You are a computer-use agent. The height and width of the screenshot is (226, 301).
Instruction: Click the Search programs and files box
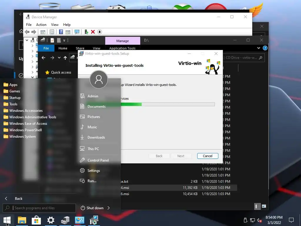coord(39,208)
